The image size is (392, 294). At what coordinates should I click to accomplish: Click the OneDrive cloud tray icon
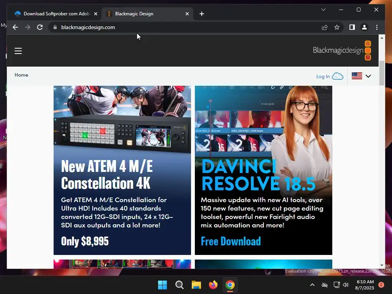[325, 285]
